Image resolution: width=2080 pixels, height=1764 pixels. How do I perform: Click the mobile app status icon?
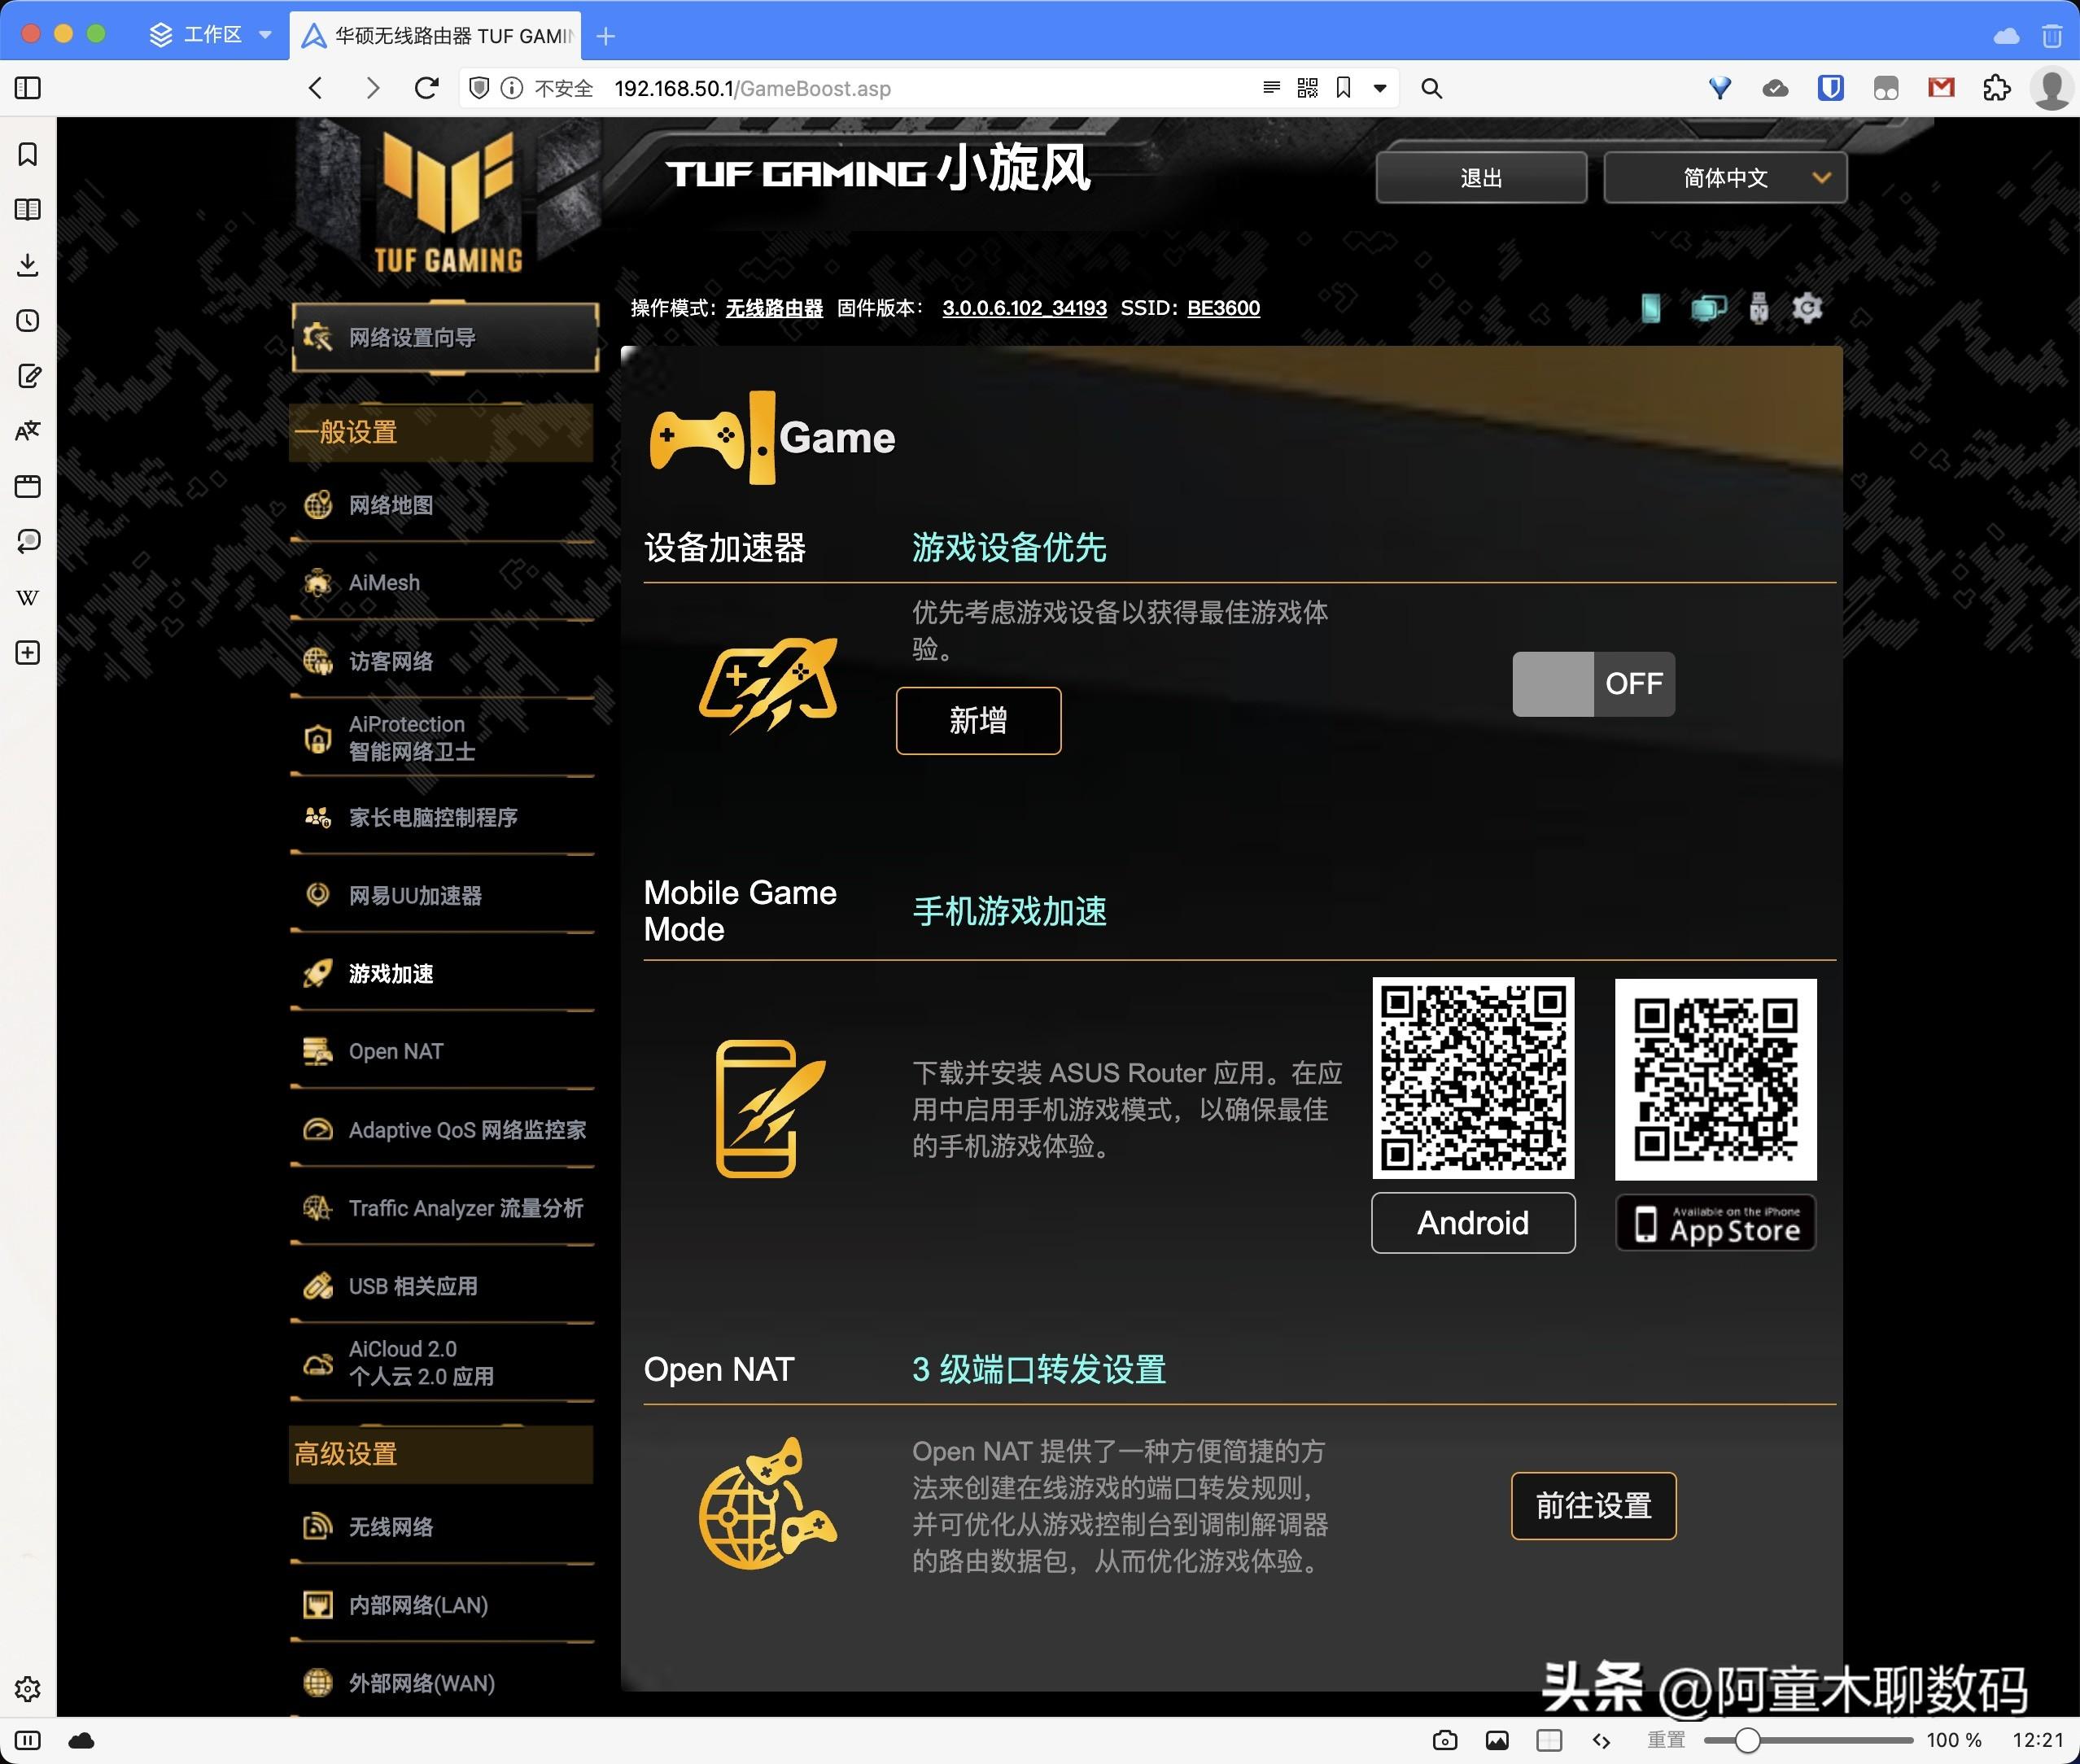[1651, 308]
